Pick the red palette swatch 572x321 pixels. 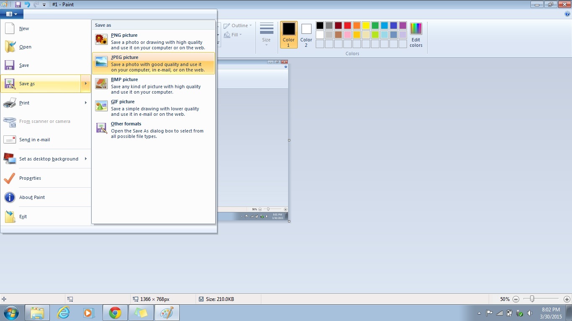coord(348,26)
